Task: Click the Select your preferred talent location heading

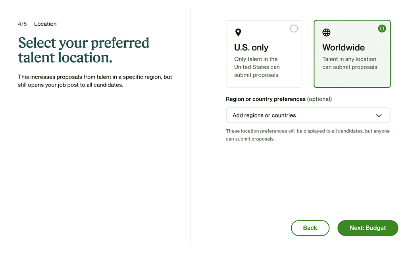Action: click(x=83, y=50)
